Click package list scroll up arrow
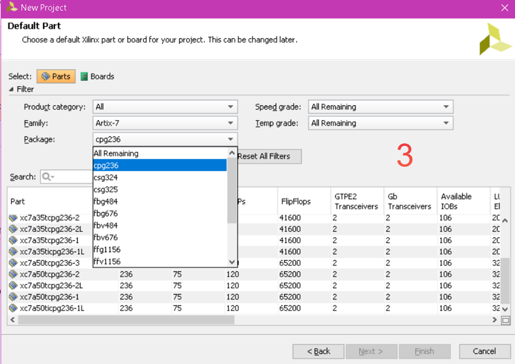This screenshot has height=364, width=515. (232, 153)
